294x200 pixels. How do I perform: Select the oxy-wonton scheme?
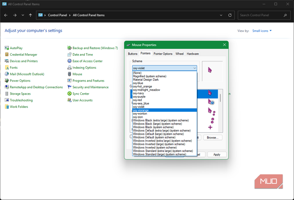[164, 114]
